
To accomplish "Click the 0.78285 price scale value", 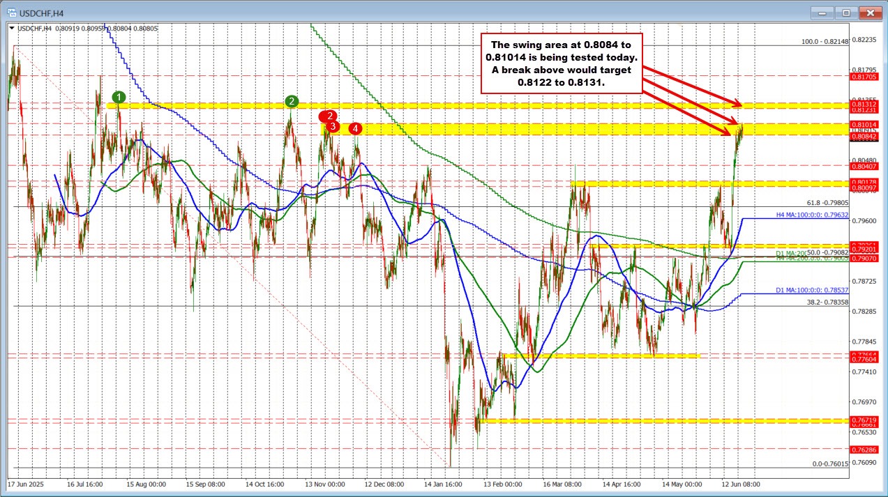I will (x=863, y=311).
